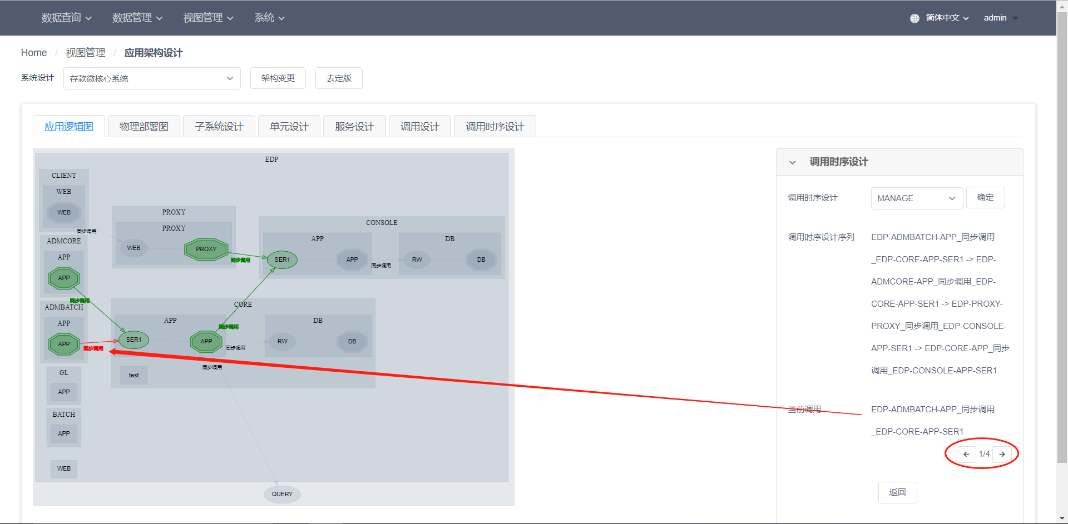The height and width of the screenshot is (524, 1068).
Task: Open the admin user dropdown
Action: [1001, 18]
